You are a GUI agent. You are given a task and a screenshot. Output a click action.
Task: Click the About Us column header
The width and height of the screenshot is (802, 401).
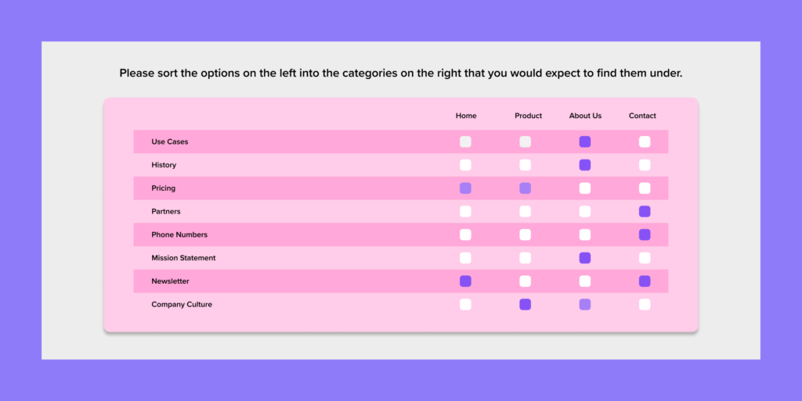[585, 116]
